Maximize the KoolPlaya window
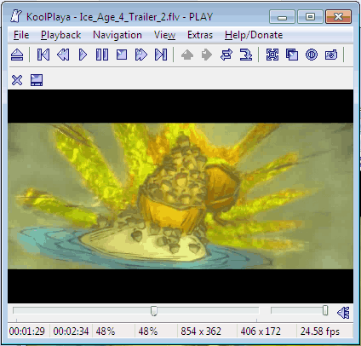This screenshot has height=346, width=361. tap(310, 17)
